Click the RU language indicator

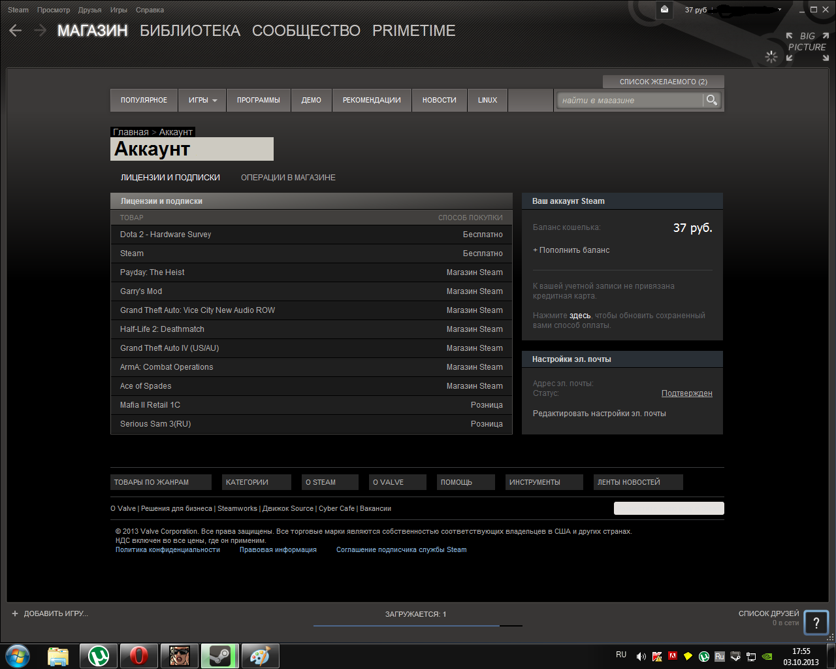click(x=621, y=655)
